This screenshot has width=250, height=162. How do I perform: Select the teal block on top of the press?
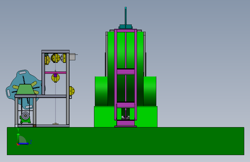[126, 27]
